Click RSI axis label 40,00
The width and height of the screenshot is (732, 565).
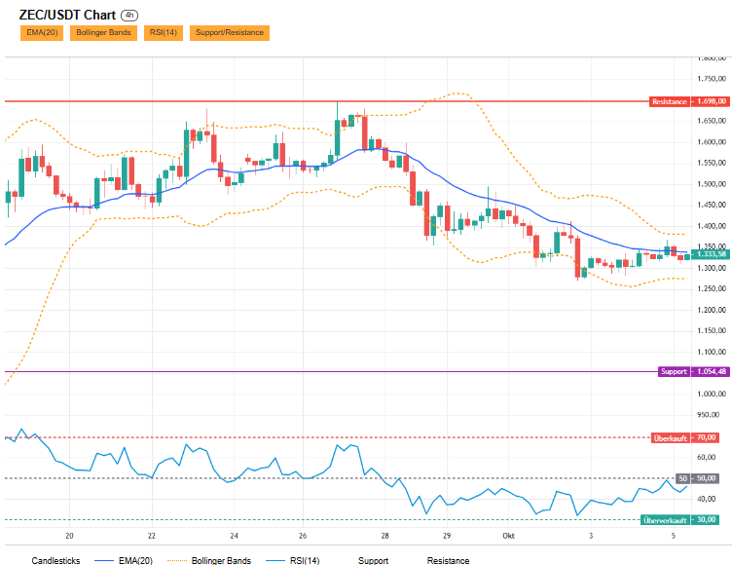[x=707, y=499]
